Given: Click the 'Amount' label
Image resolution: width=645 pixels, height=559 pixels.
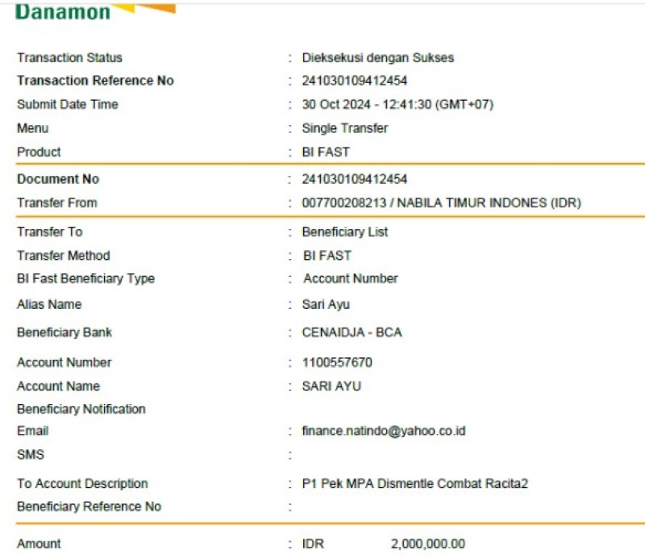Looking at the screenshot, I should tap(39, 544).
